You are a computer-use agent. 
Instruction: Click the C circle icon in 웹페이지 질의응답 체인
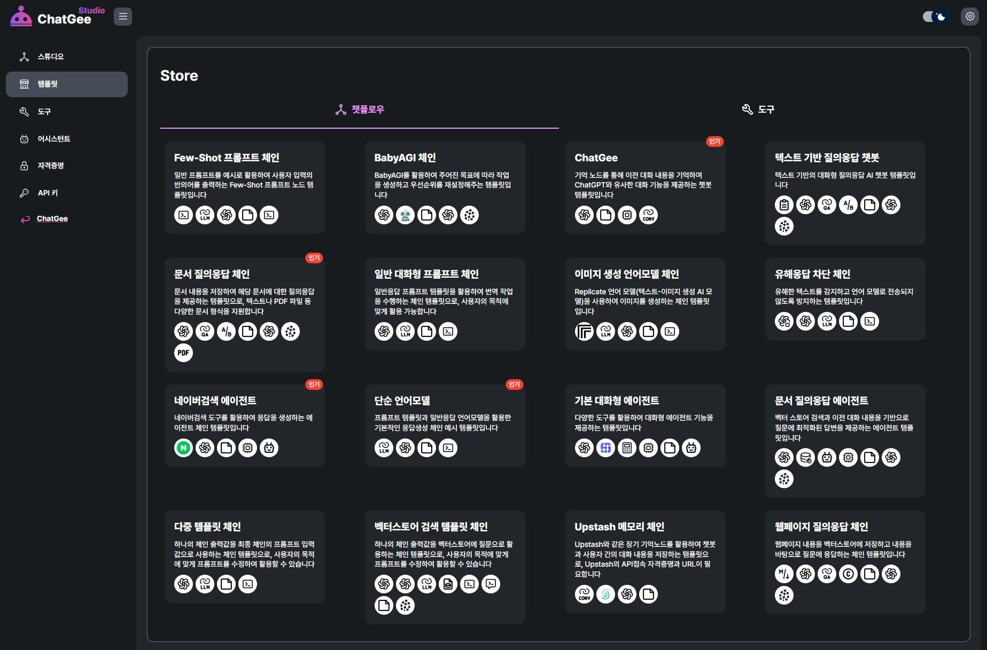(x=848, y=574)
